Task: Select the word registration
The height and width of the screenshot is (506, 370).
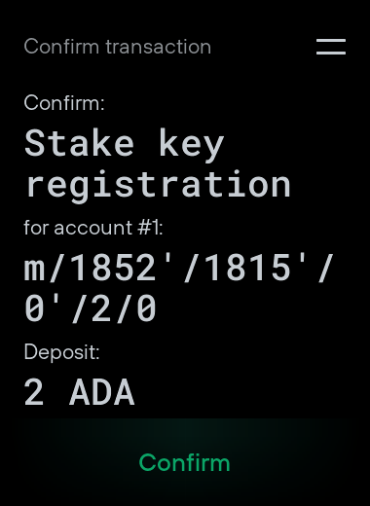Action: tap(159, 185)
